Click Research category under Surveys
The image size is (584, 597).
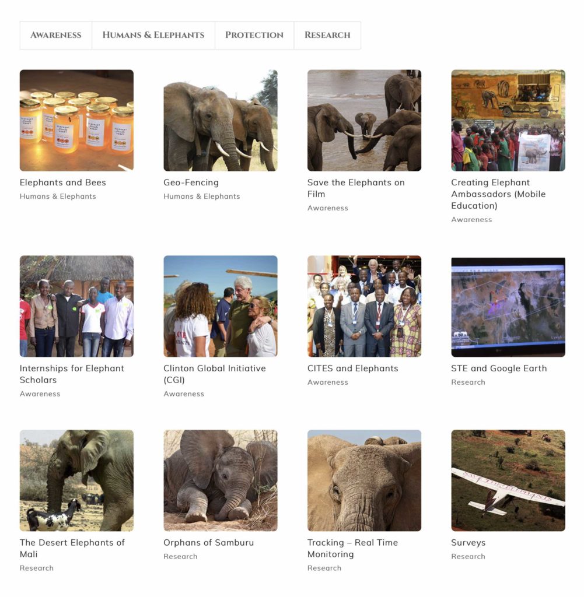point(468,556)
